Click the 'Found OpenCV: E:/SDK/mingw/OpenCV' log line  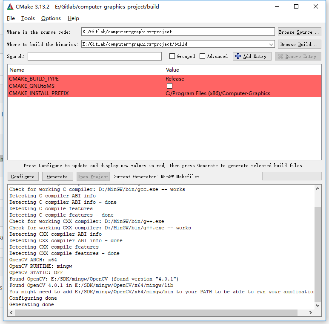[94, 279]
